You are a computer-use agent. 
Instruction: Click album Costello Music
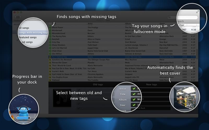pyautogui.click(x=131, y=80)
